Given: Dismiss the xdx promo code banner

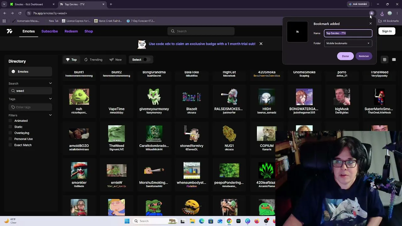Looking at the screenshot, I should pyautogui.click(x=261, y=44).
